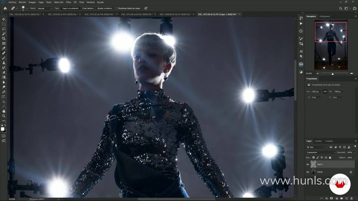Select the Move tool
The width and height of the screenshot is (358, 201).
click(x=4, y=19)
